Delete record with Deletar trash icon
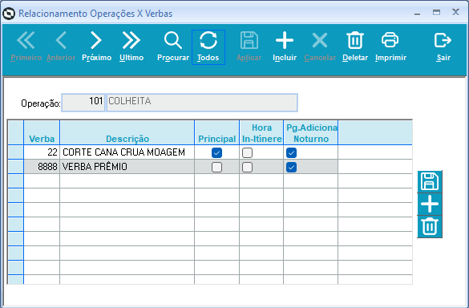 point(355,47)
